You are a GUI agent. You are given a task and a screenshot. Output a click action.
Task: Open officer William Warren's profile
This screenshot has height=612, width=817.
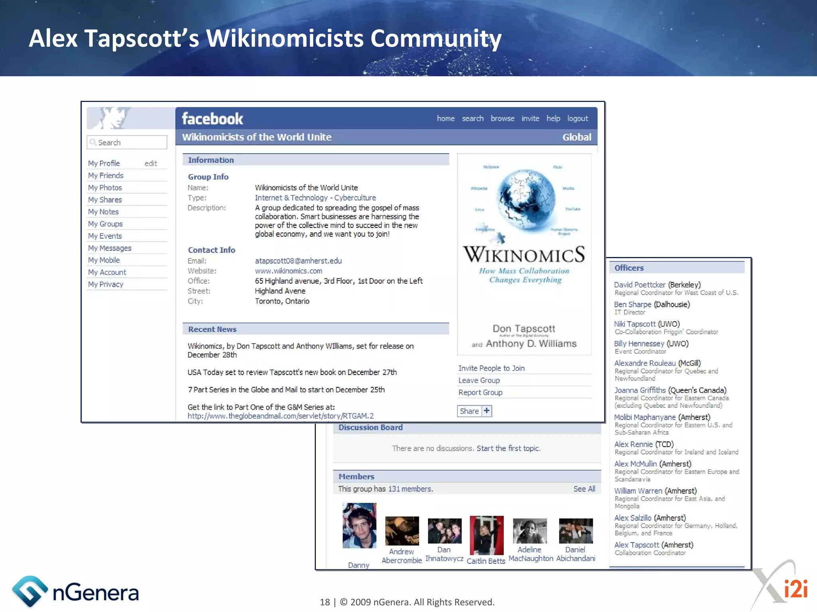(x=638, y=491)
